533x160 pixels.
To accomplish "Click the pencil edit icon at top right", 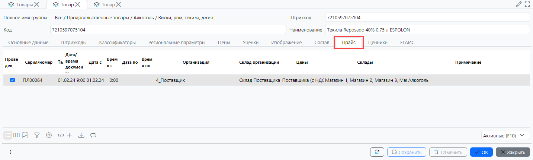I will coord(518,4).
